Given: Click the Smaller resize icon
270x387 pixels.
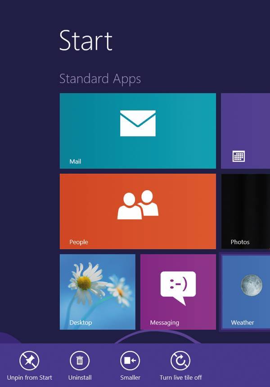Looking at the screenshot, I should tap(130, 360).
